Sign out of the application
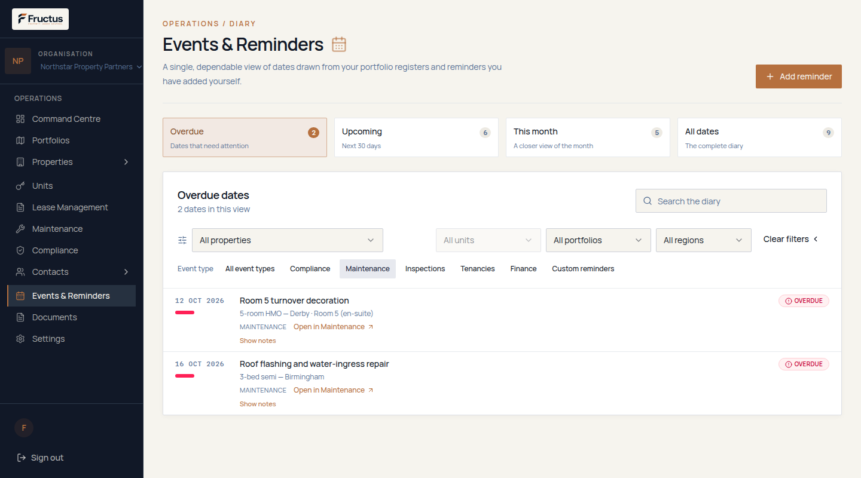The image size is (861, 478). (x=40, y=458)
